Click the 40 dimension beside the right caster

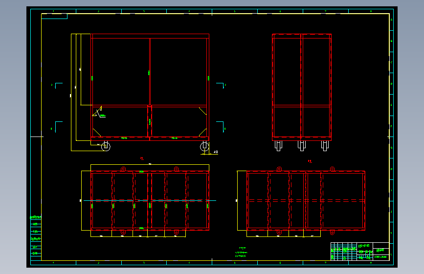pyautogui.click(x=216, y=152)
